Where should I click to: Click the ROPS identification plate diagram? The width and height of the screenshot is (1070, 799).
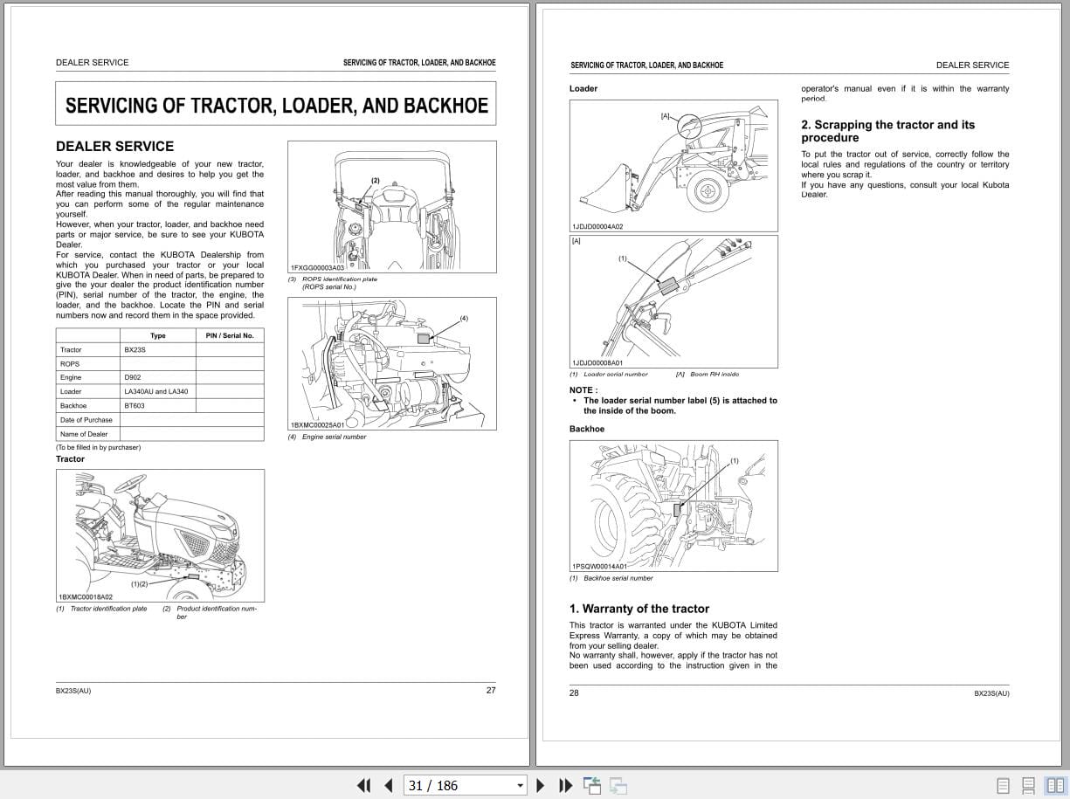click(x=391, y=206)
